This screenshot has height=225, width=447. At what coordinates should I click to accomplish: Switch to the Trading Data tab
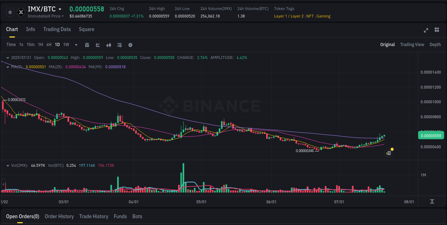pyautogui.click(x=57, y=29)
